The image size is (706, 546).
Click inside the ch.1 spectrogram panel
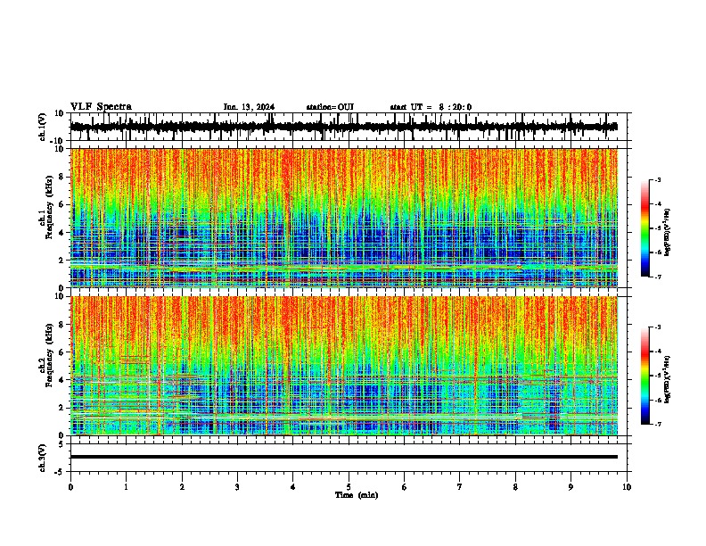coord(343,218)
